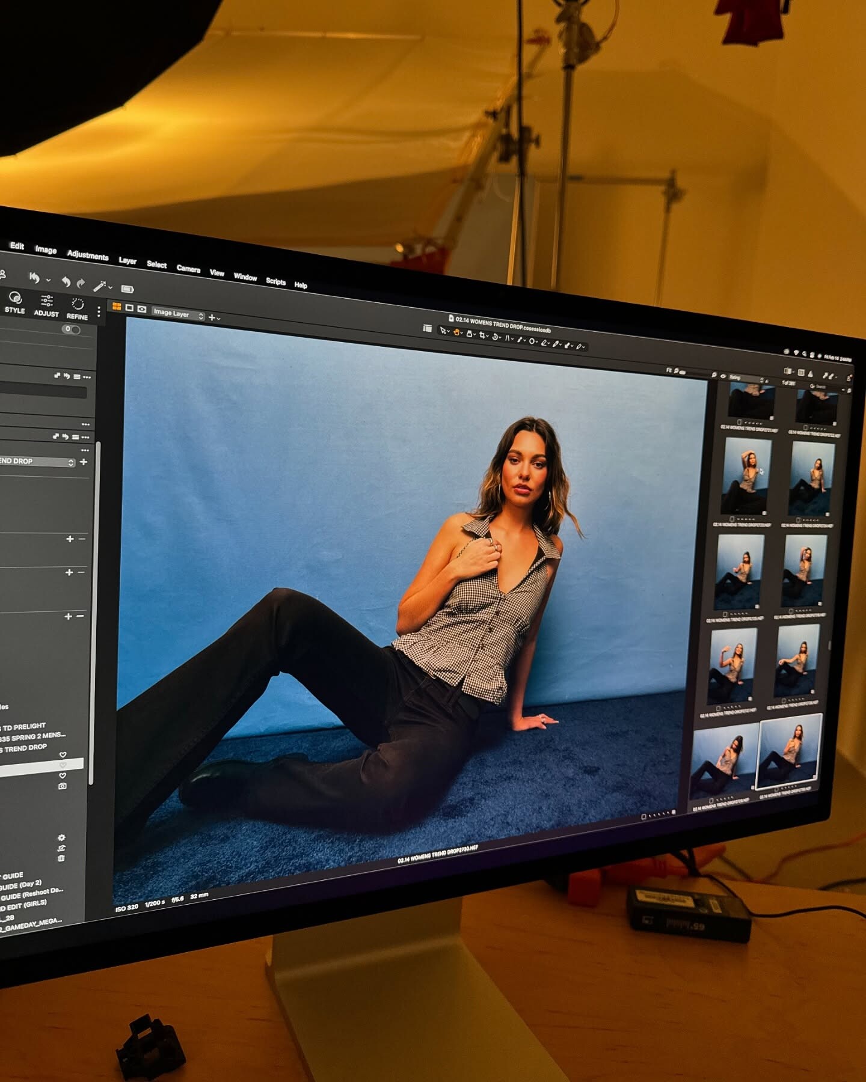Click the Wi-Fi icon in macOS menu bar
Screen dimensions: 866x1082
click(795, 353)
